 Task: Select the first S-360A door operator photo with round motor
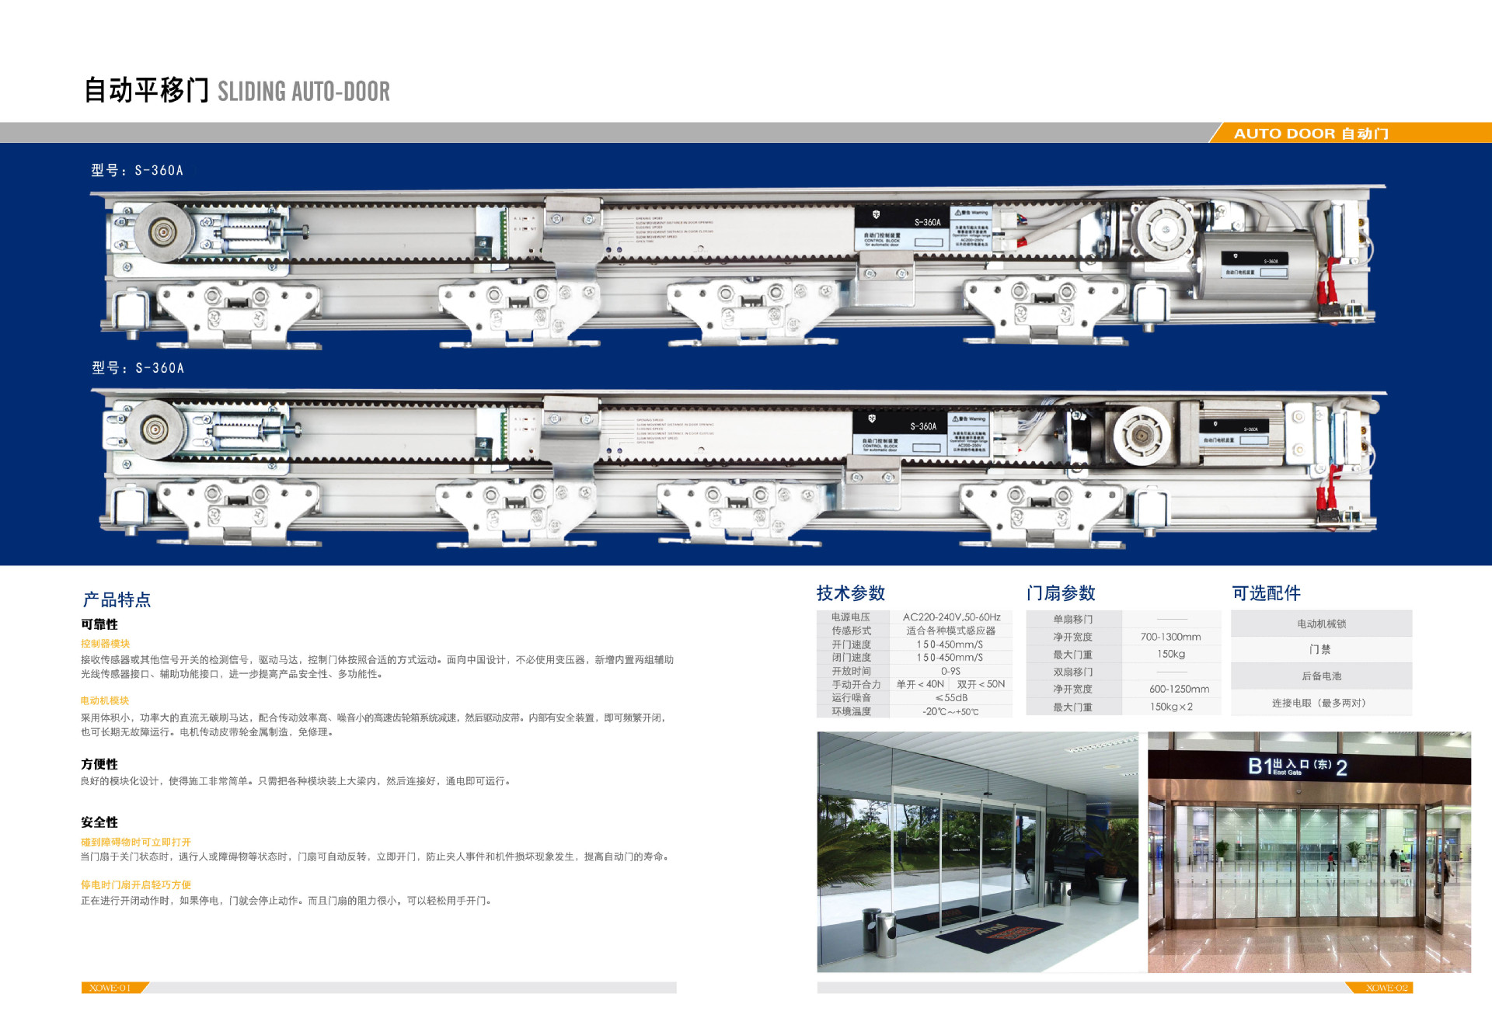pos(738,266)
